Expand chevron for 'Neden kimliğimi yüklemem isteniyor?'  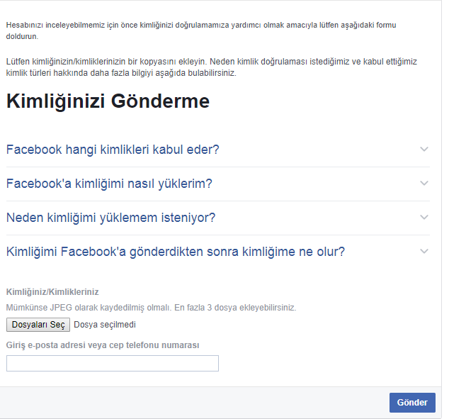click(x=424, y=217)
